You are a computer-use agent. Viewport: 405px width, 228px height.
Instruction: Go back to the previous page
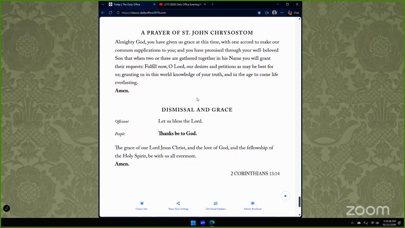(103, 13)
